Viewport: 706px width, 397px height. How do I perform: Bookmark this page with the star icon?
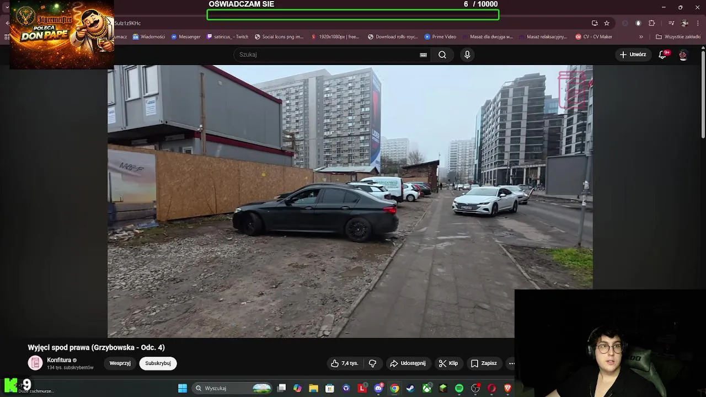607,23
